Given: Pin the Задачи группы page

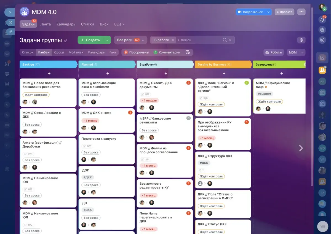Looking at the screenshot, I should point(66,41).
